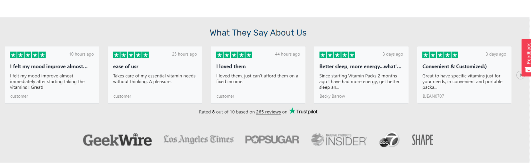Click the GeekWire logo

coord(117,140)
